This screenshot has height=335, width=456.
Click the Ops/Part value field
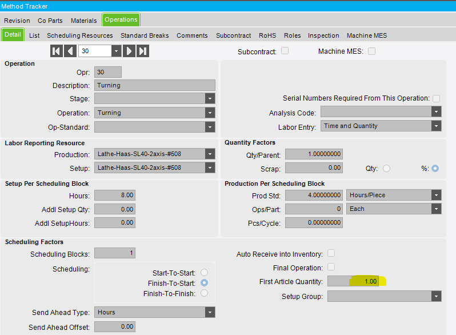click(314, 209)
